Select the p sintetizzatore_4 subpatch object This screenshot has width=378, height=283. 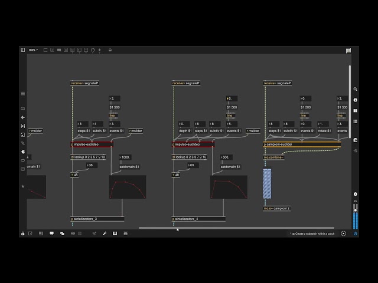(x=198, y=219)
